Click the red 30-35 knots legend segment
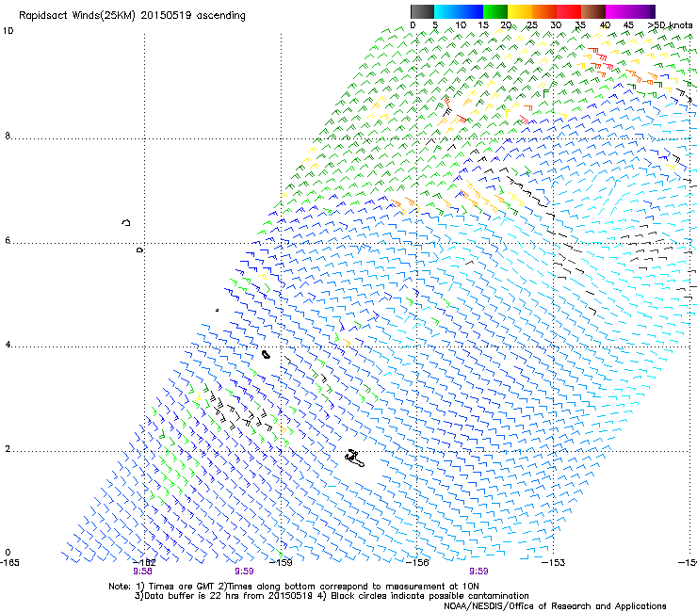Viewport: 697px width, 612px height. (x=569, y=11)
